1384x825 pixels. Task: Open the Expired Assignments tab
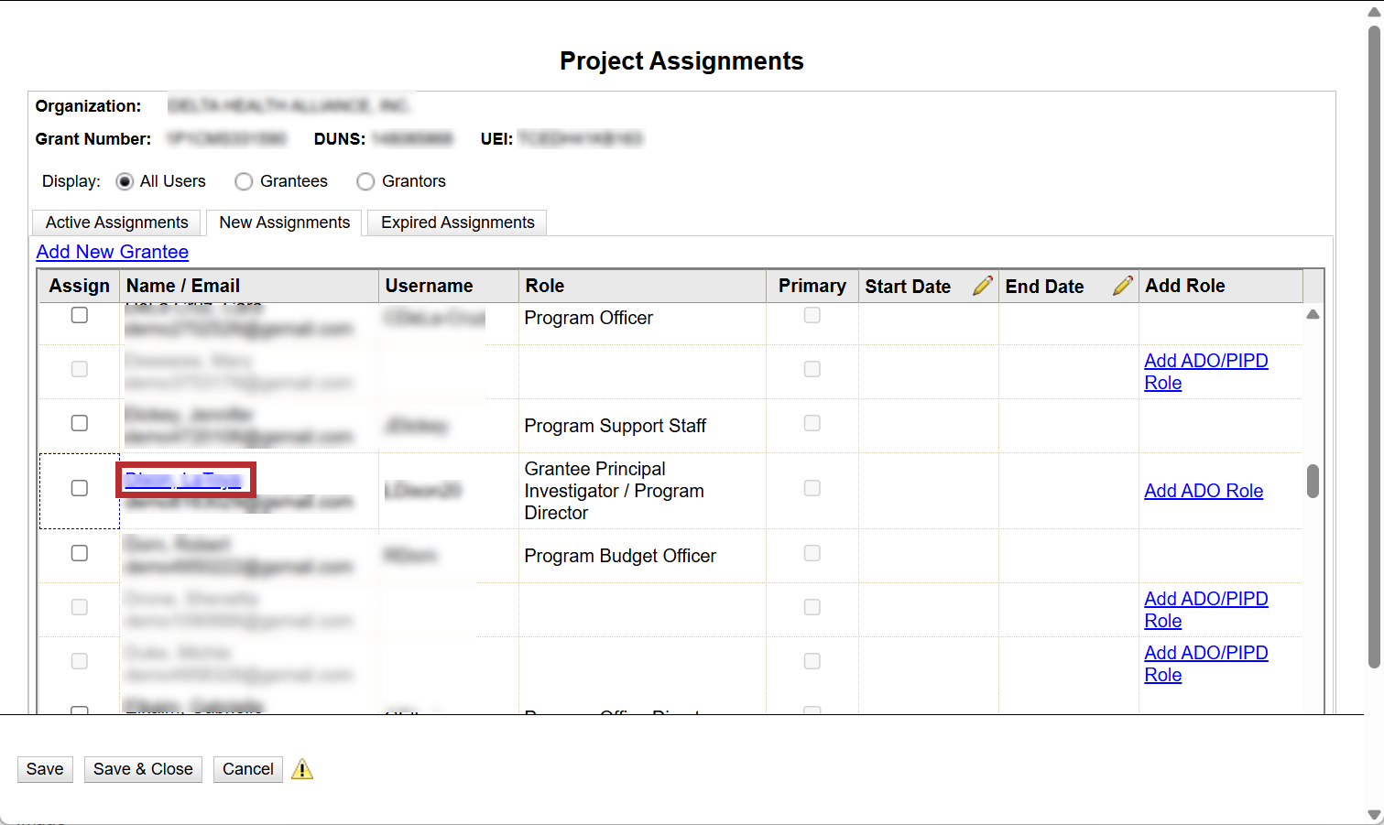tap(457, 223)
